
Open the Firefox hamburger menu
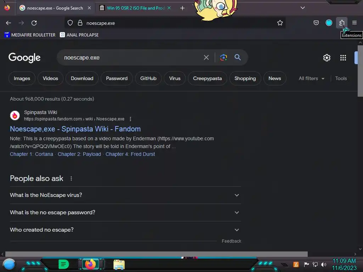tap(354, 23)
